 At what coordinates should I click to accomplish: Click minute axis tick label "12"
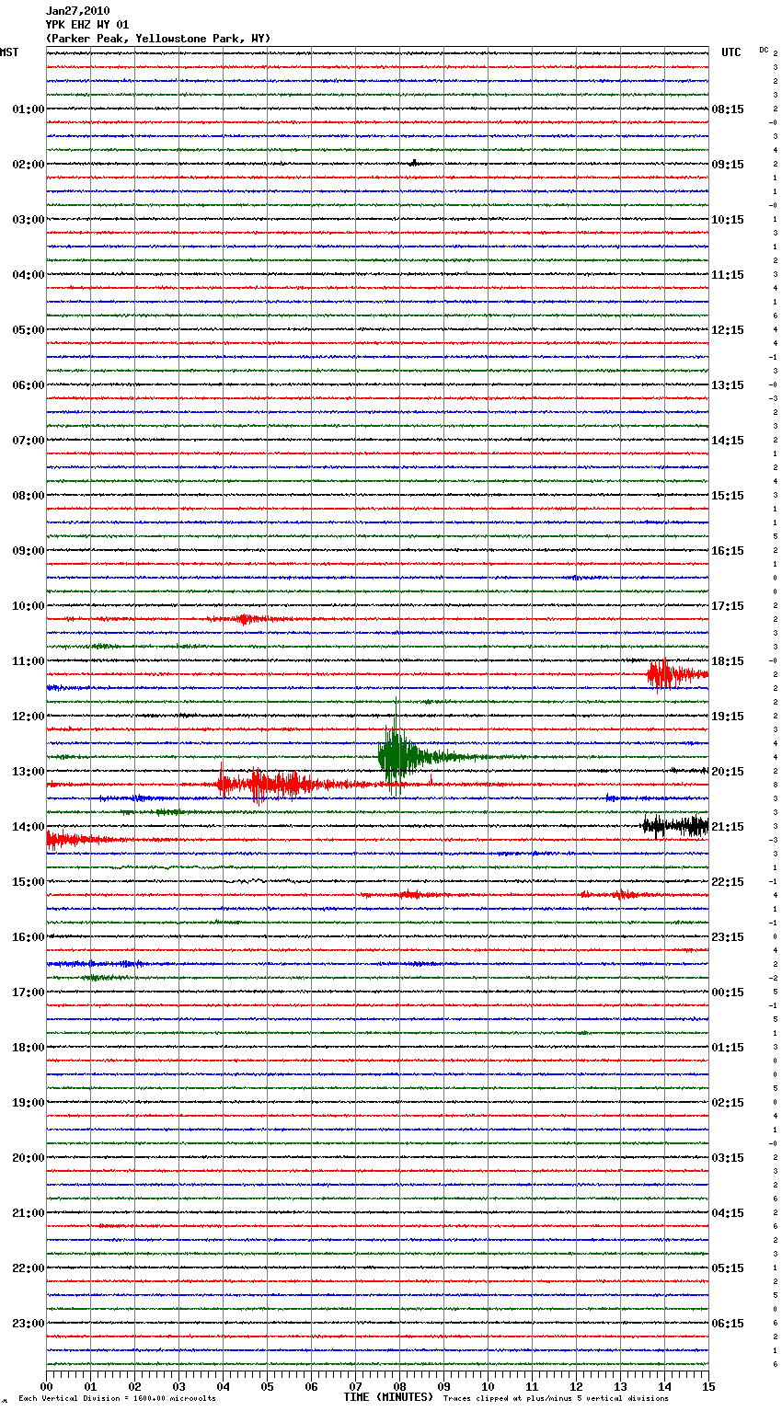(x=576, y=1386)
